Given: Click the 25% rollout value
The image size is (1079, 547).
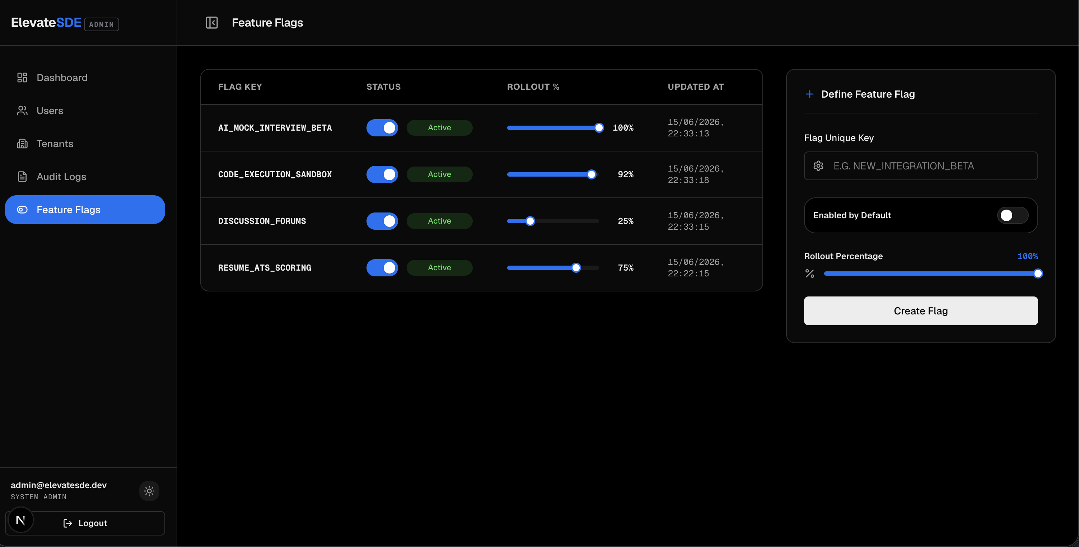Looking at the screenshot, I should click(x=625, y=221).
